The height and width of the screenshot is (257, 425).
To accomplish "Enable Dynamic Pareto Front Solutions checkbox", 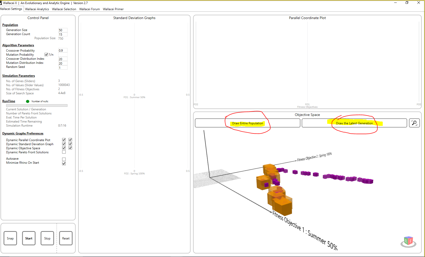I will coord(64,152).
